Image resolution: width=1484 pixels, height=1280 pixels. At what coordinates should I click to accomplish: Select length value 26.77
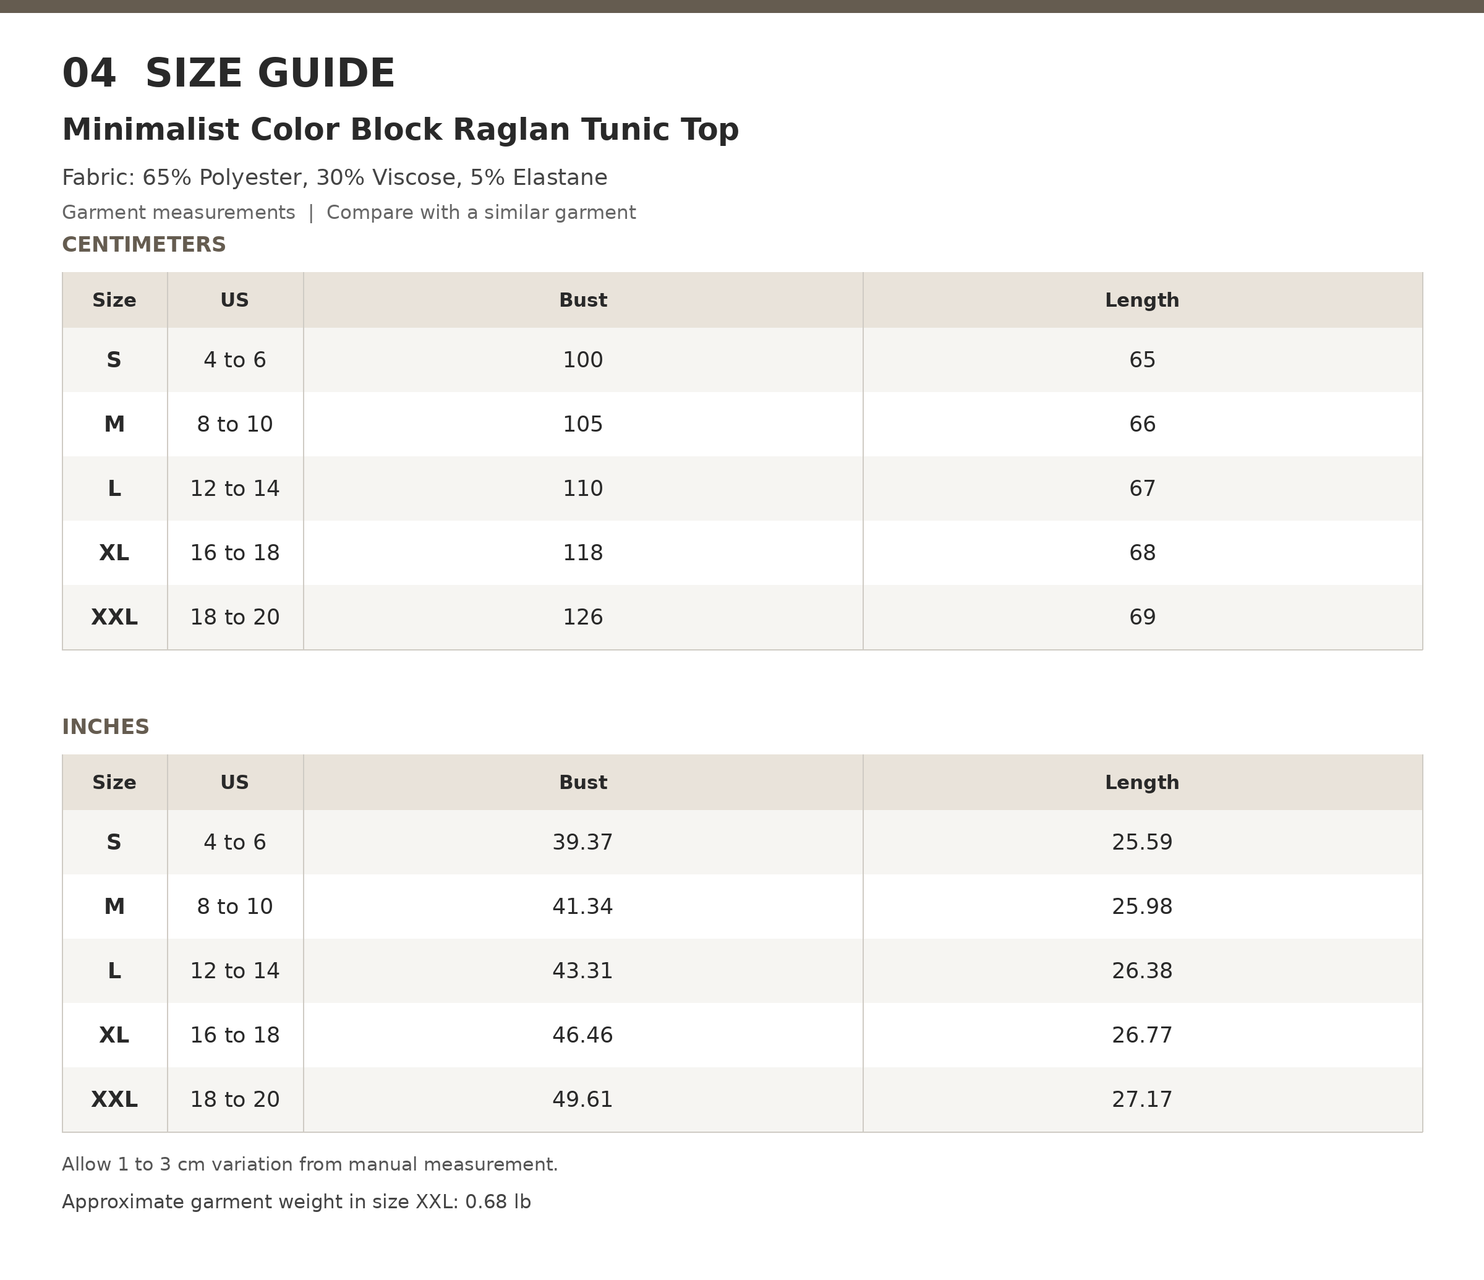click(1142, 1035)
